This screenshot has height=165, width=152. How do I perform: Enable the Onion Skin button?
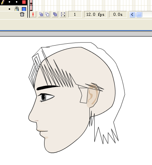pyautogui.click(x=41, y=14)
